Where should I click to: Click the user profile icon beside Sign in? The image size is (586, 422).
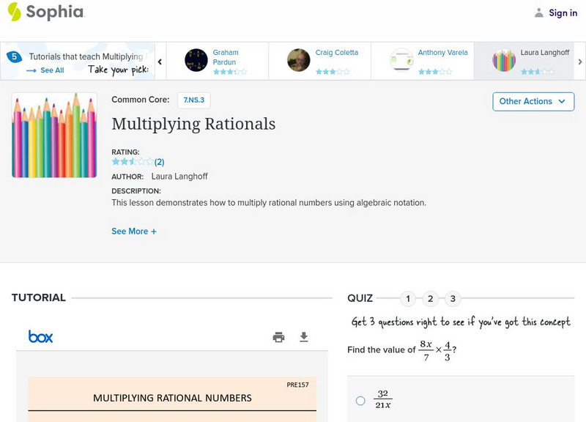pyautogui.click(x=539, y=12)
